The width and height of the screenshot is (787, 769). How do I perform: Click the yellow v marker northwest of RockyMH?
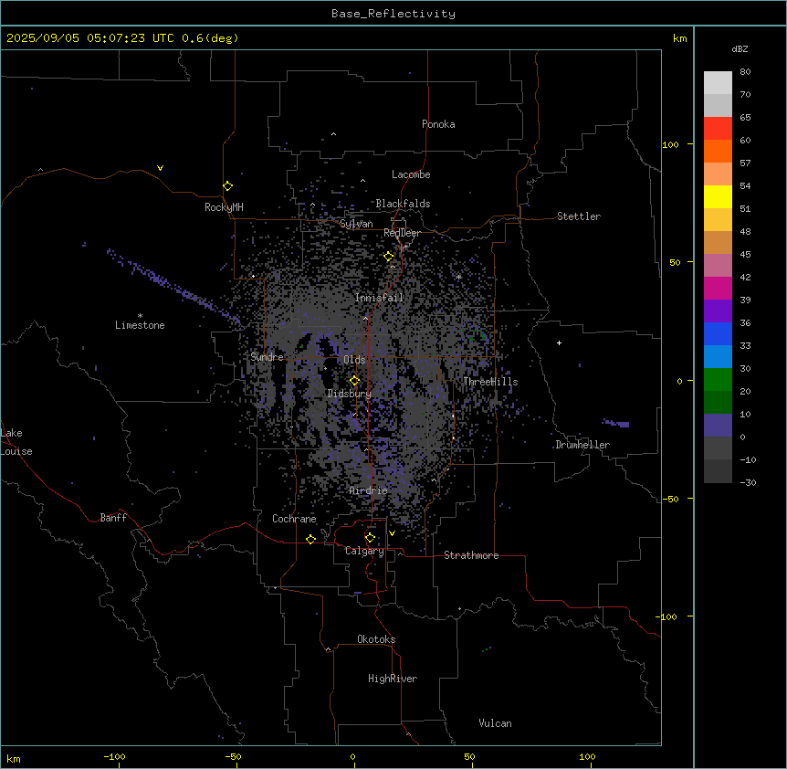coord(160,168)
